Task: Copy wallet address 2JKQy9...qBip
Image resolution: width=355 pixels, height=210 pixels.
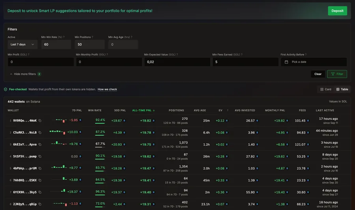Action: coord(40,204)
